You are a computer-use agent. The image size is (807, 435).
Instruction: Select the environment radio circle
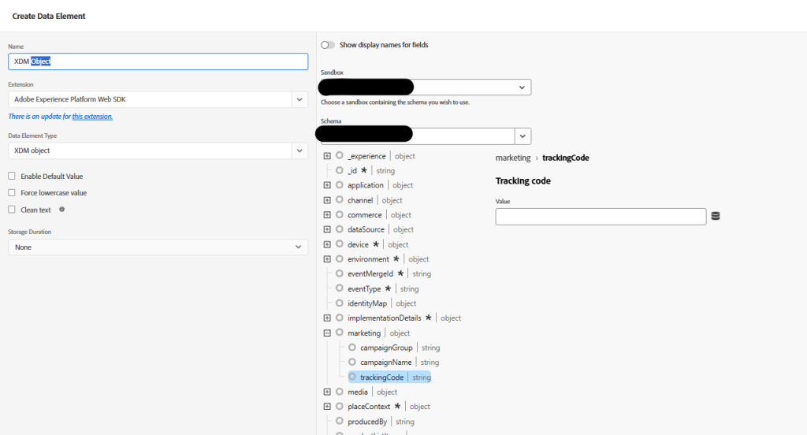[339, 259]
